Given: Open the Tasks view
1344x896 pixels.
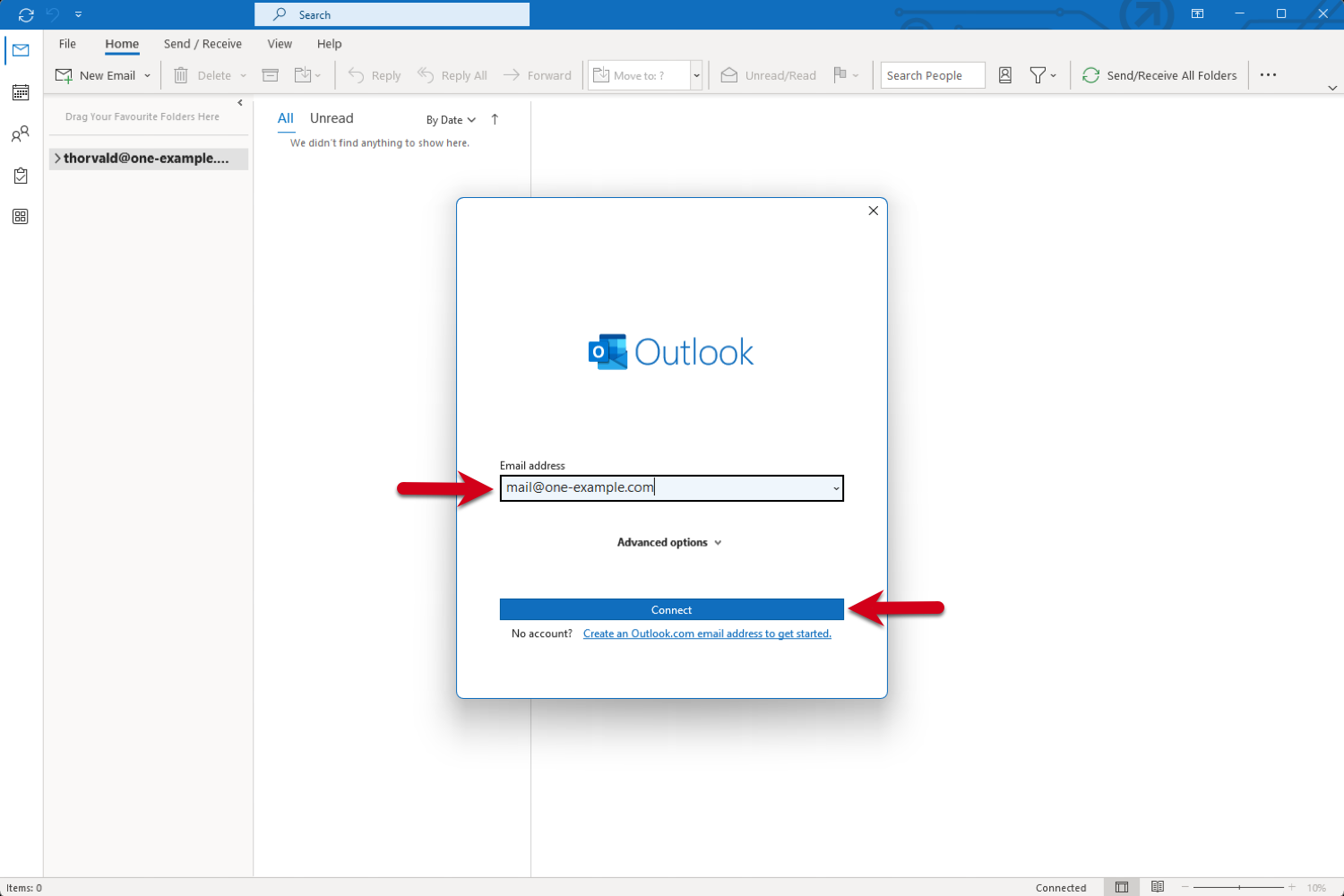Looking at the screenshot, I should click(20, 176).
